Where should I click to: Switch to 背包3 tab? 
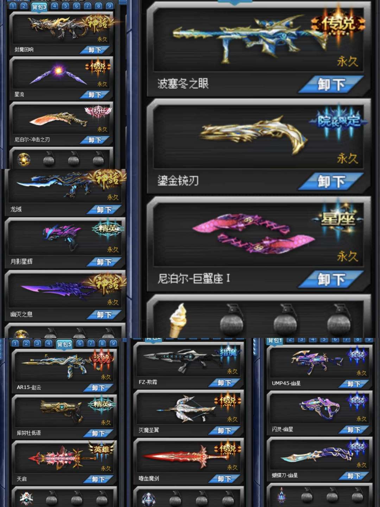39,7
